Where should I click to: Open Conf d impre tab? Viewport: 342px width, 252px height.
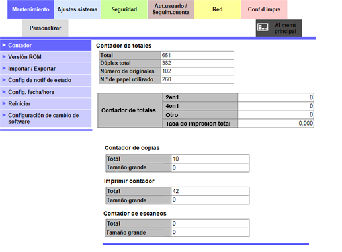click(x=264, y=9)
